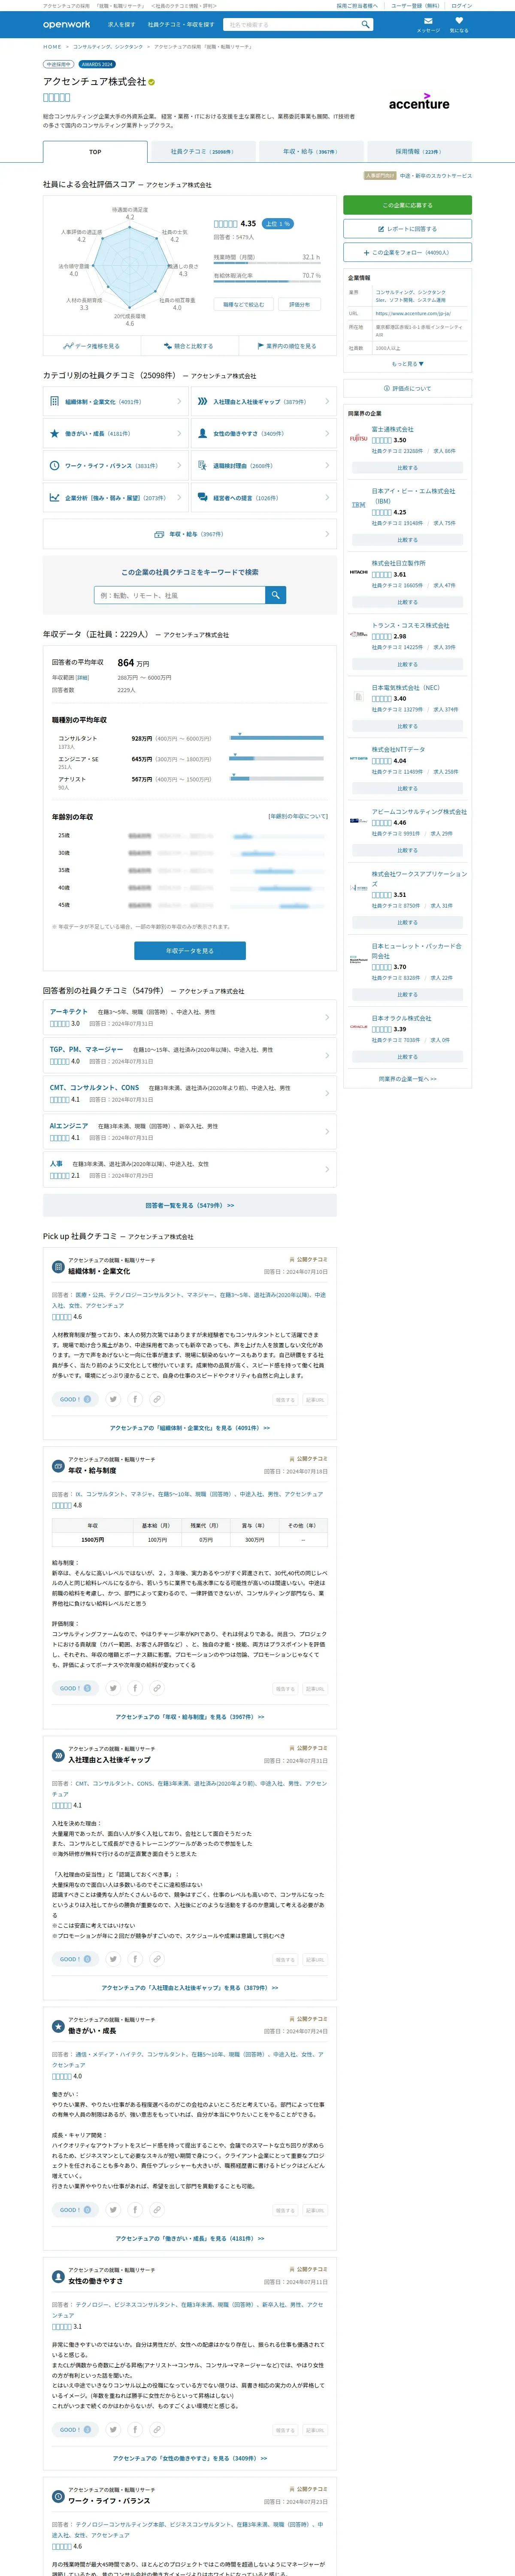Open ワーク・ライフ・バランス clock category card
The width and height of the screenshot is (515, 2576).
(116, 466)
